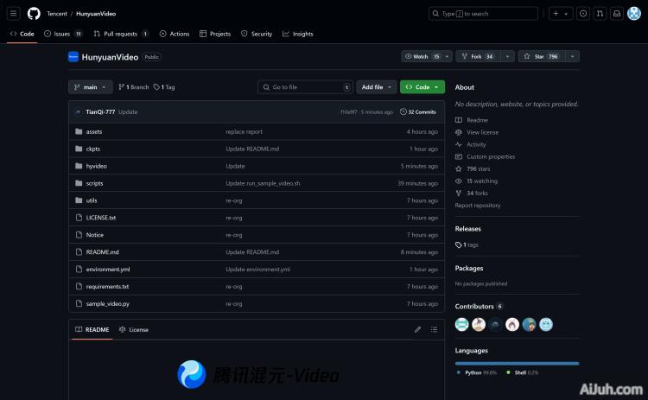The height and width of the screenshot is (400, 648).
Task: Focus the Type / to search field
Action: 483,14
